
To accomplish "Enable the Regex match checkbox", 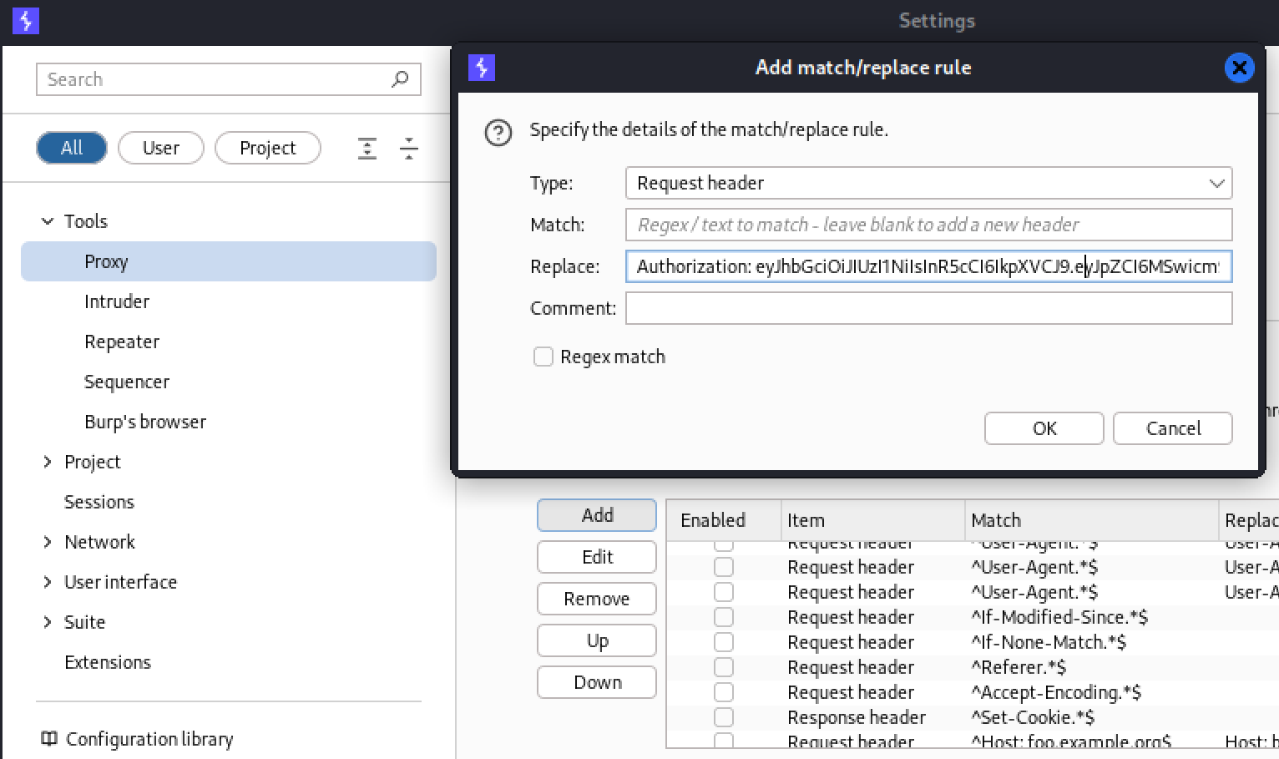I will (543, 357).
